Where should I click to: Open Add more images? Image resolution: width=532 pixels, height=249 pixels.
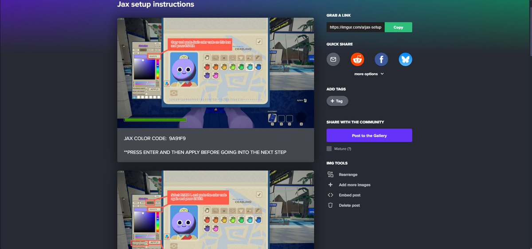[349, 185]
